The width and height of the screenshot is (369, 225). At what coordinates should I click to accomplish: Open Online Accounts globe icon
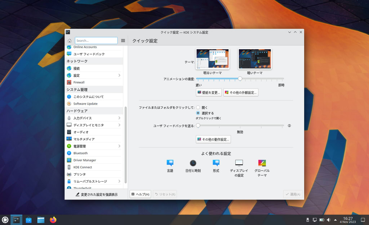click(69, 47)
